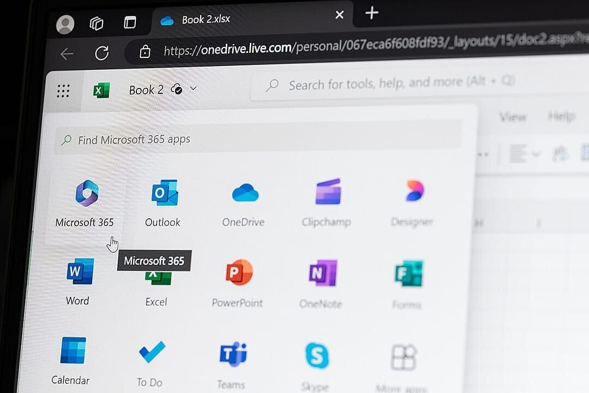Launch Word from the app grid
The height and width of the screenshot is (393, 589).
80,271
